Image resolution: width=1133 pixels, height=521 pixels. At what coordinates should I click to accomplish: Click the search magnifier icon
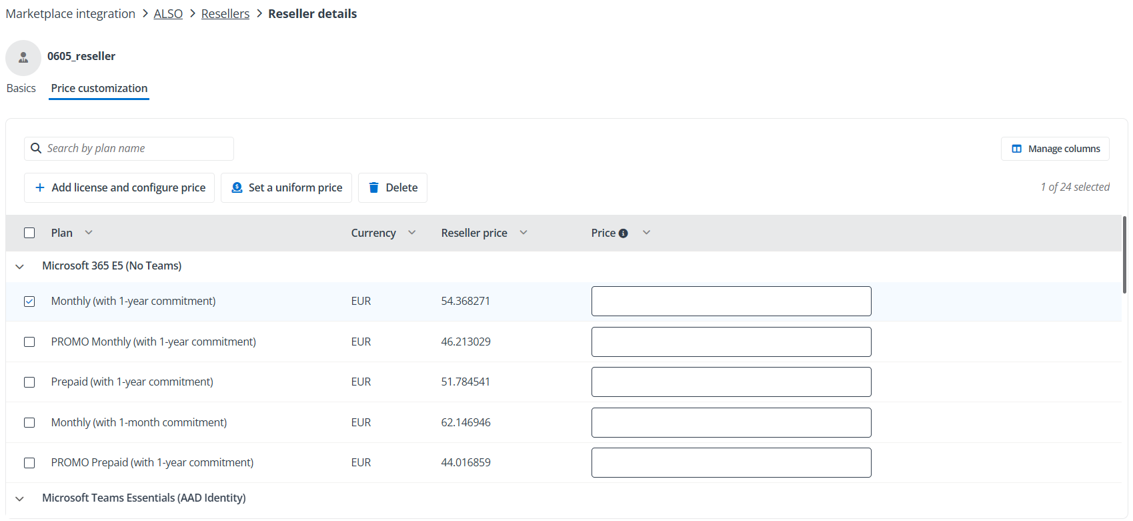pos(36,148)
